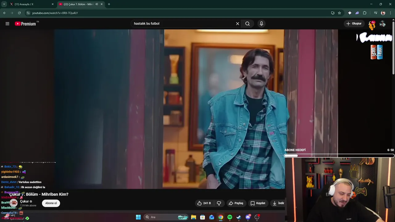Open the install/cast icon in the address bar

point(333,13)
